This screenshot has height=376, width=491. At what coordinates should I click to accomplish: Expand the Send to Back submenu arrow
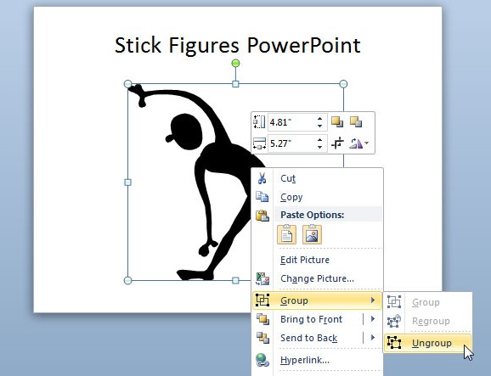click(373, 338)
